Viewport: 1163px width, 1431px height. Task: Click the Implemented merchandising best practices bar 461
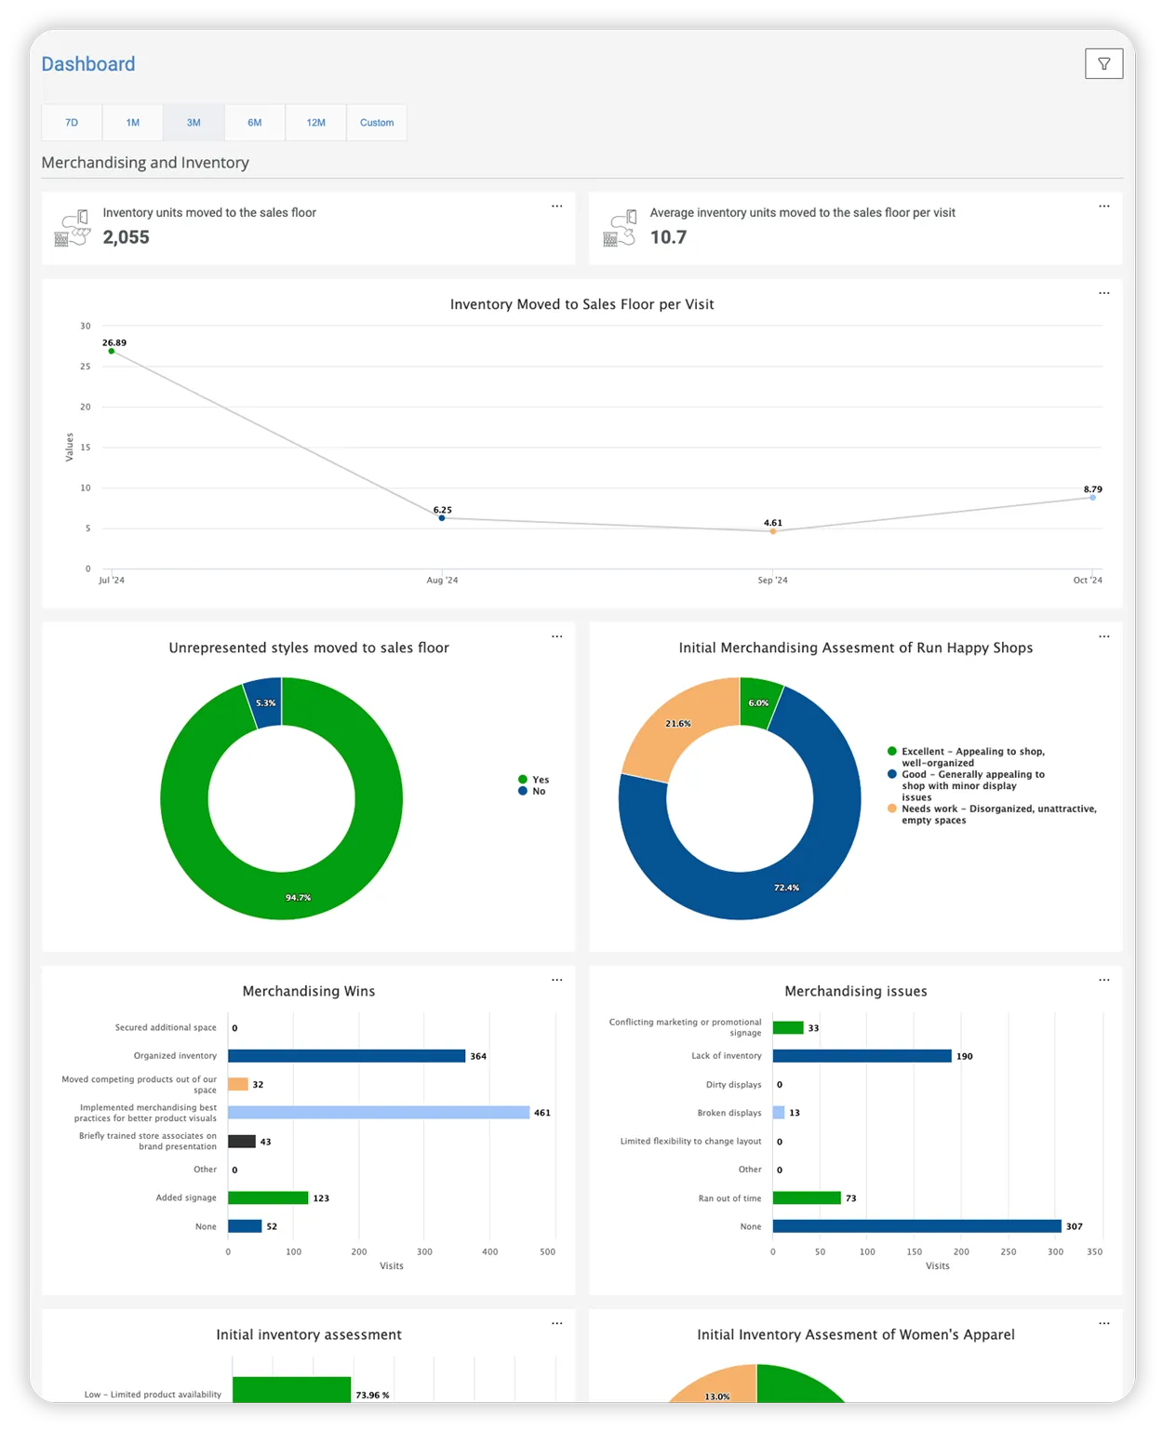pyautogui.click(x=379, y=1113)
